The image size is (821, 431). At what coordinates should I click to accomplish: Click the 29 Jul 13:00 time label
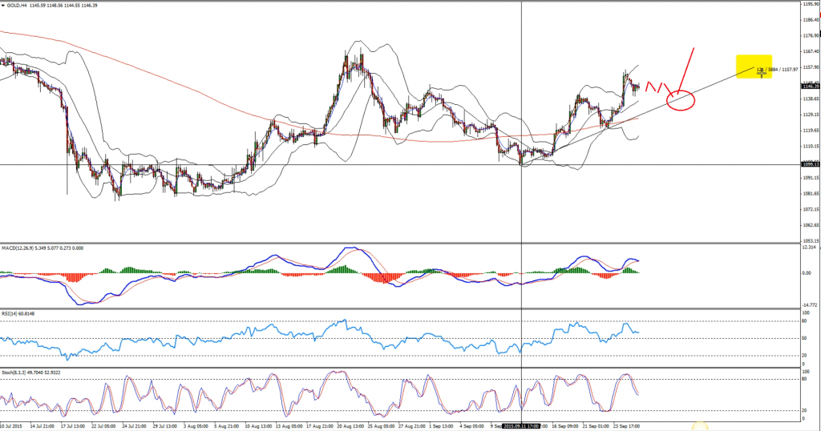tap(165, 426)
